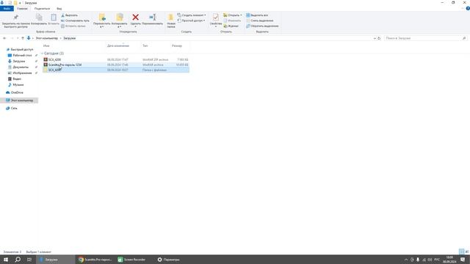Click the Move to folder icon

click(102, 18)
